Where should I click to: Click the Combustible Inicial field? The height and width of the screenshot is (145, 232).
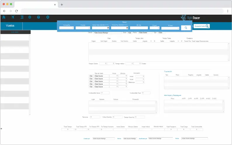pyautogui.click(x=105, y=93)
